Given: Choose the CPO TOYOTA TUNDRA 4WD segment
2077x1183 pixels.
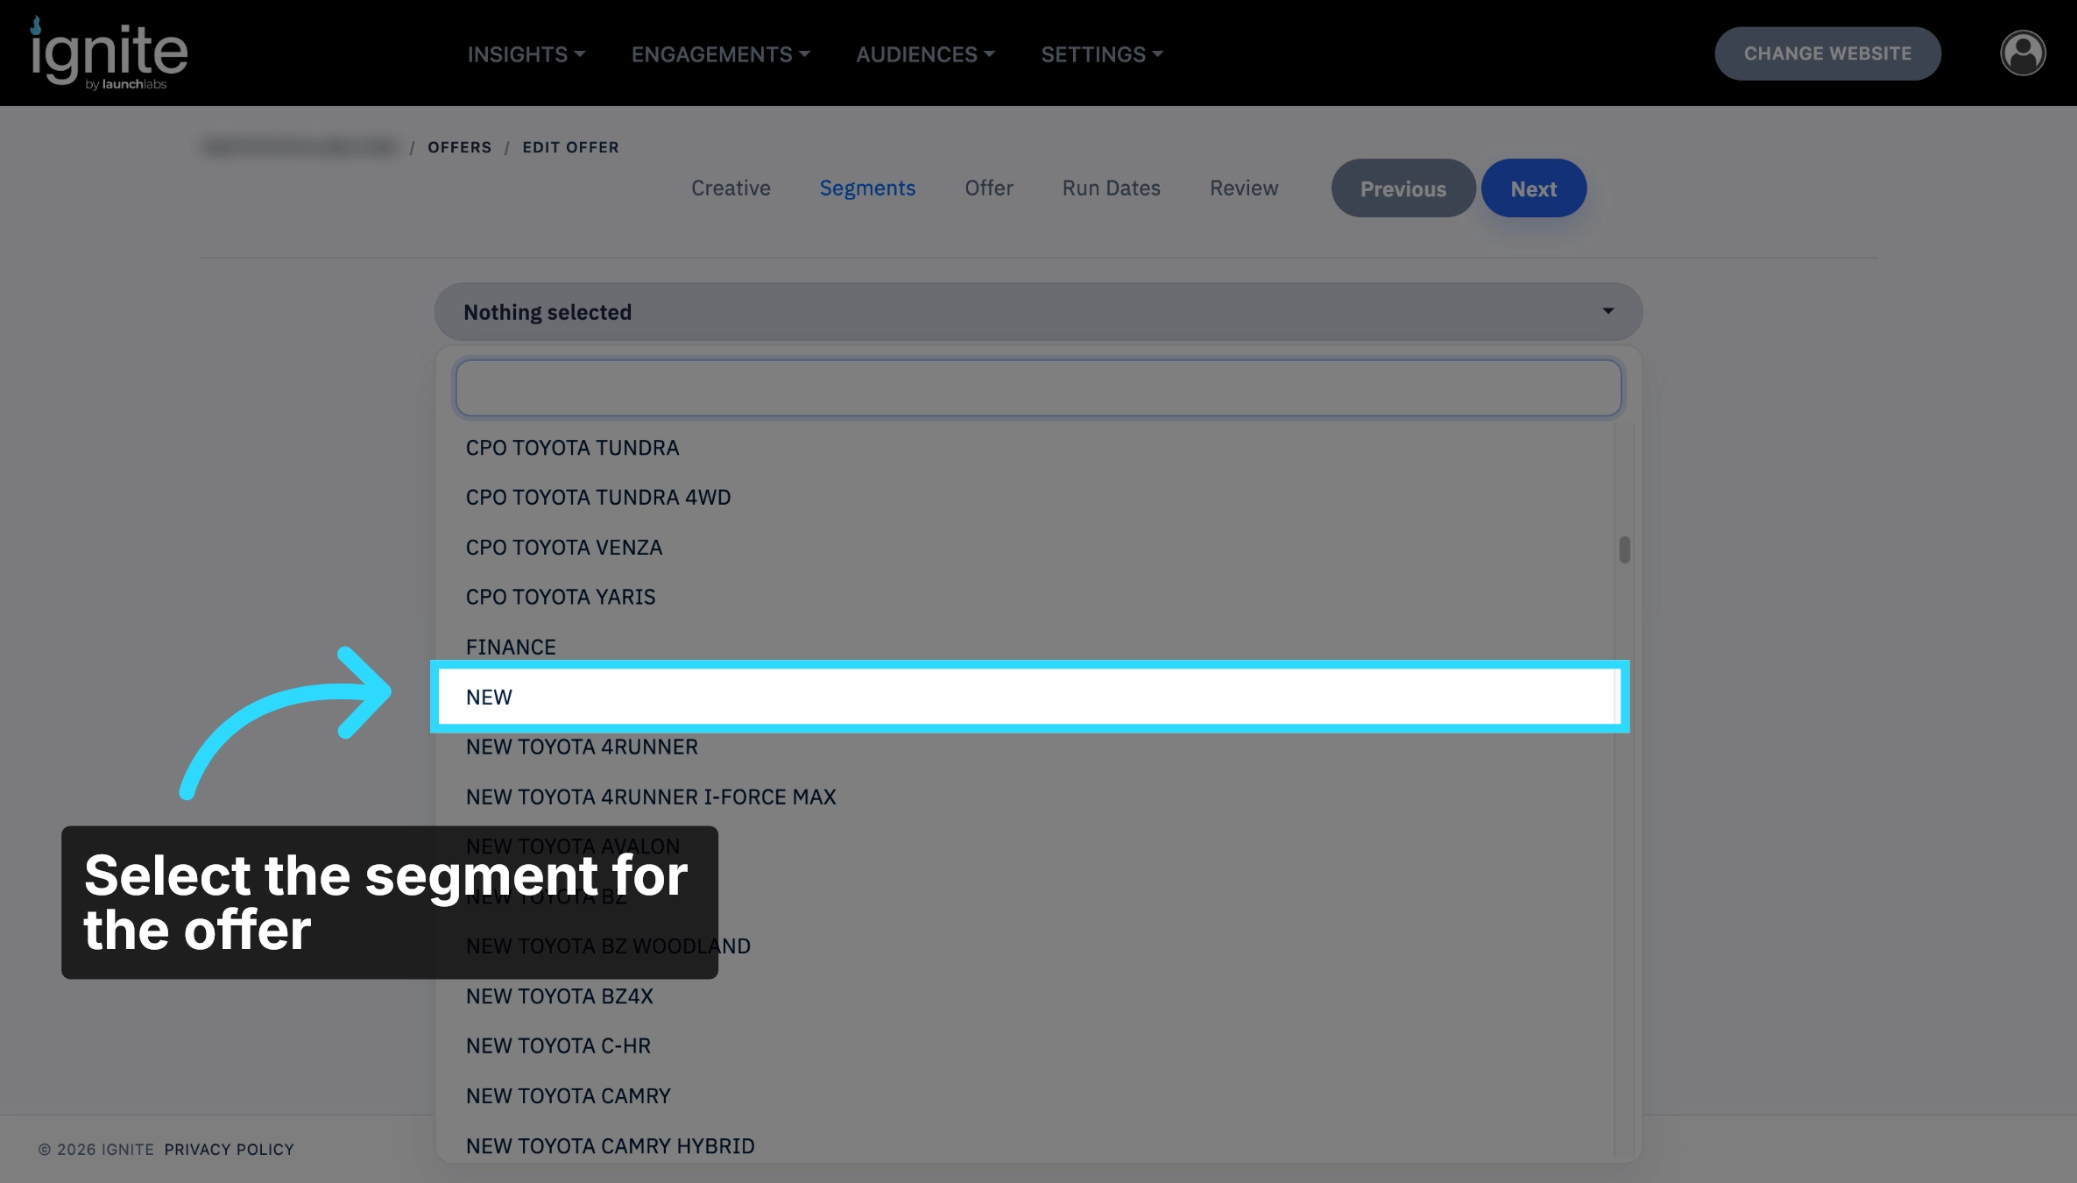Looking at the screenshot, I should tap(1026, 498).
